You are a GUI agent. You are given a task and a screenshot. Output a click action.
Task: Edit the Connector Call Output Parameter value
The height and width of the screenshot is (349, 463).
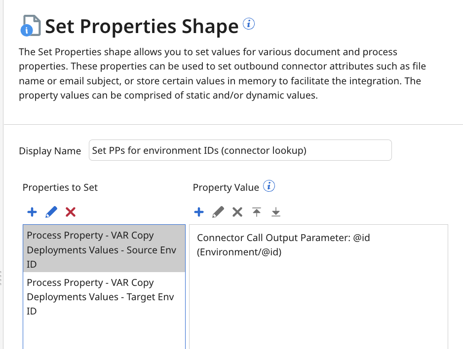pyautogui.click(x=218, y=212)
